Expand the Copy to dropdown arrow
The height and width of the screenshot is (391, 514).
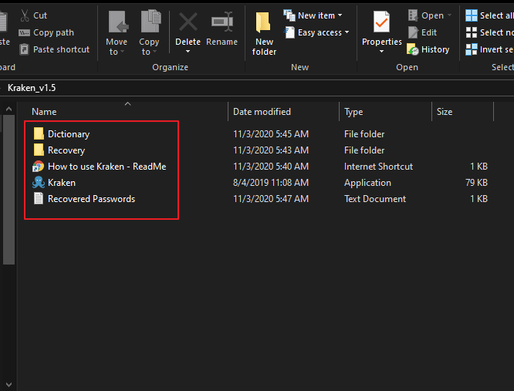(x=154, y=52)
